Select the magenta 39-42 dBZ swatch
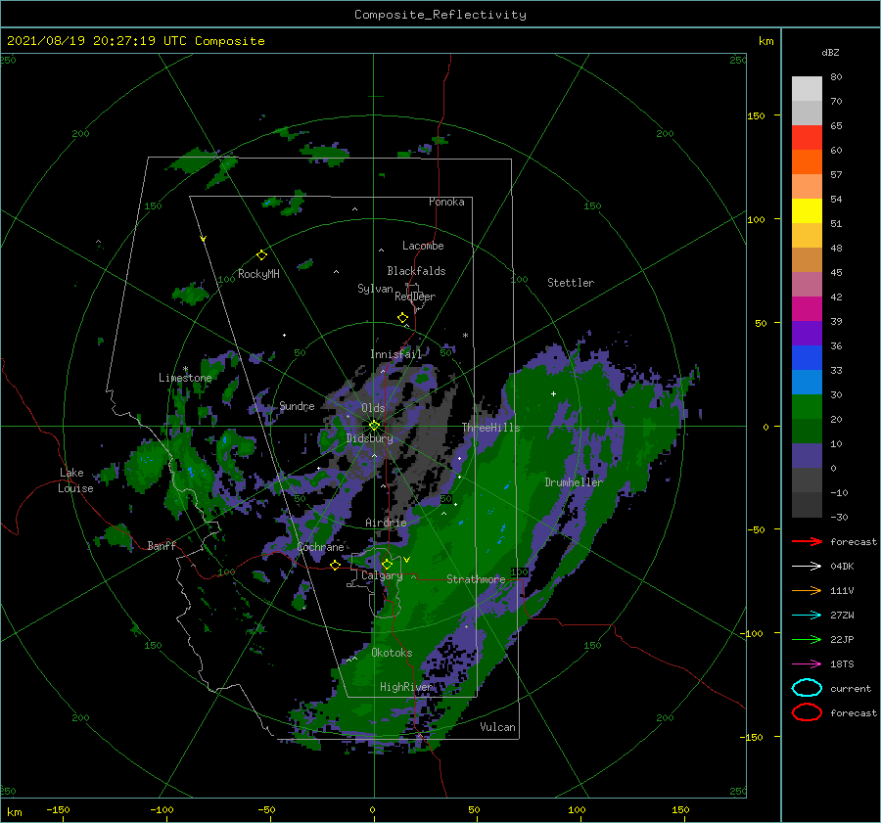881x823 pixels. coord(807,309)
